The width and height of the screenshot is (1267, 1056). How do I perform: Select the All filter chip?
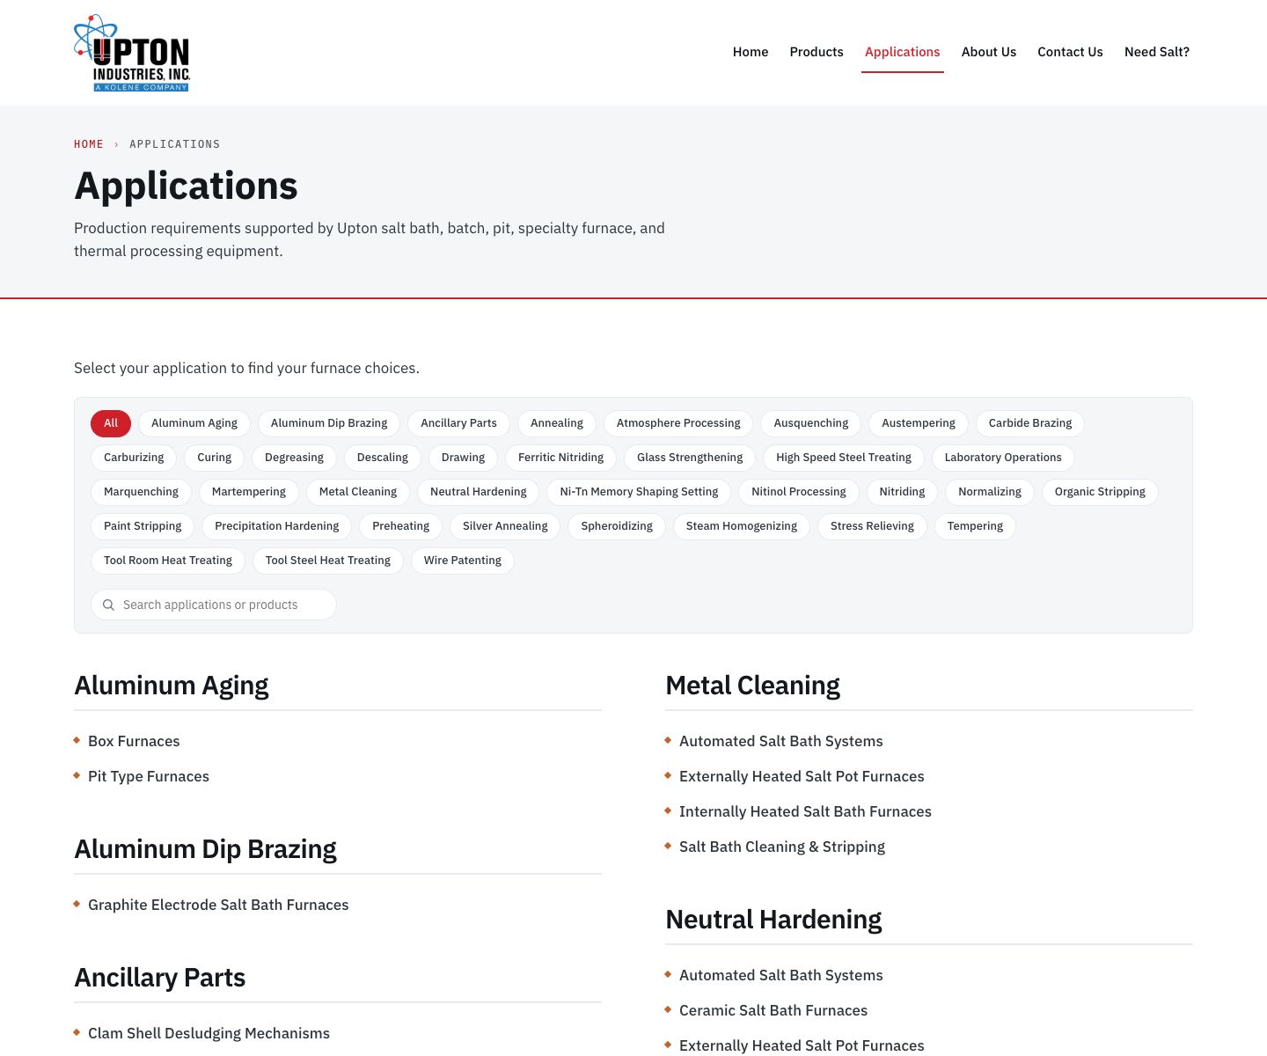(x=111, y=423)
